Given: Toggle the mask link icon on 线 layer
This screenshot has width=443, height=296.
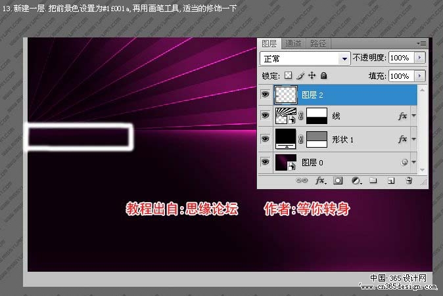Looking at the screenshot, I should (x=301, y=116).
